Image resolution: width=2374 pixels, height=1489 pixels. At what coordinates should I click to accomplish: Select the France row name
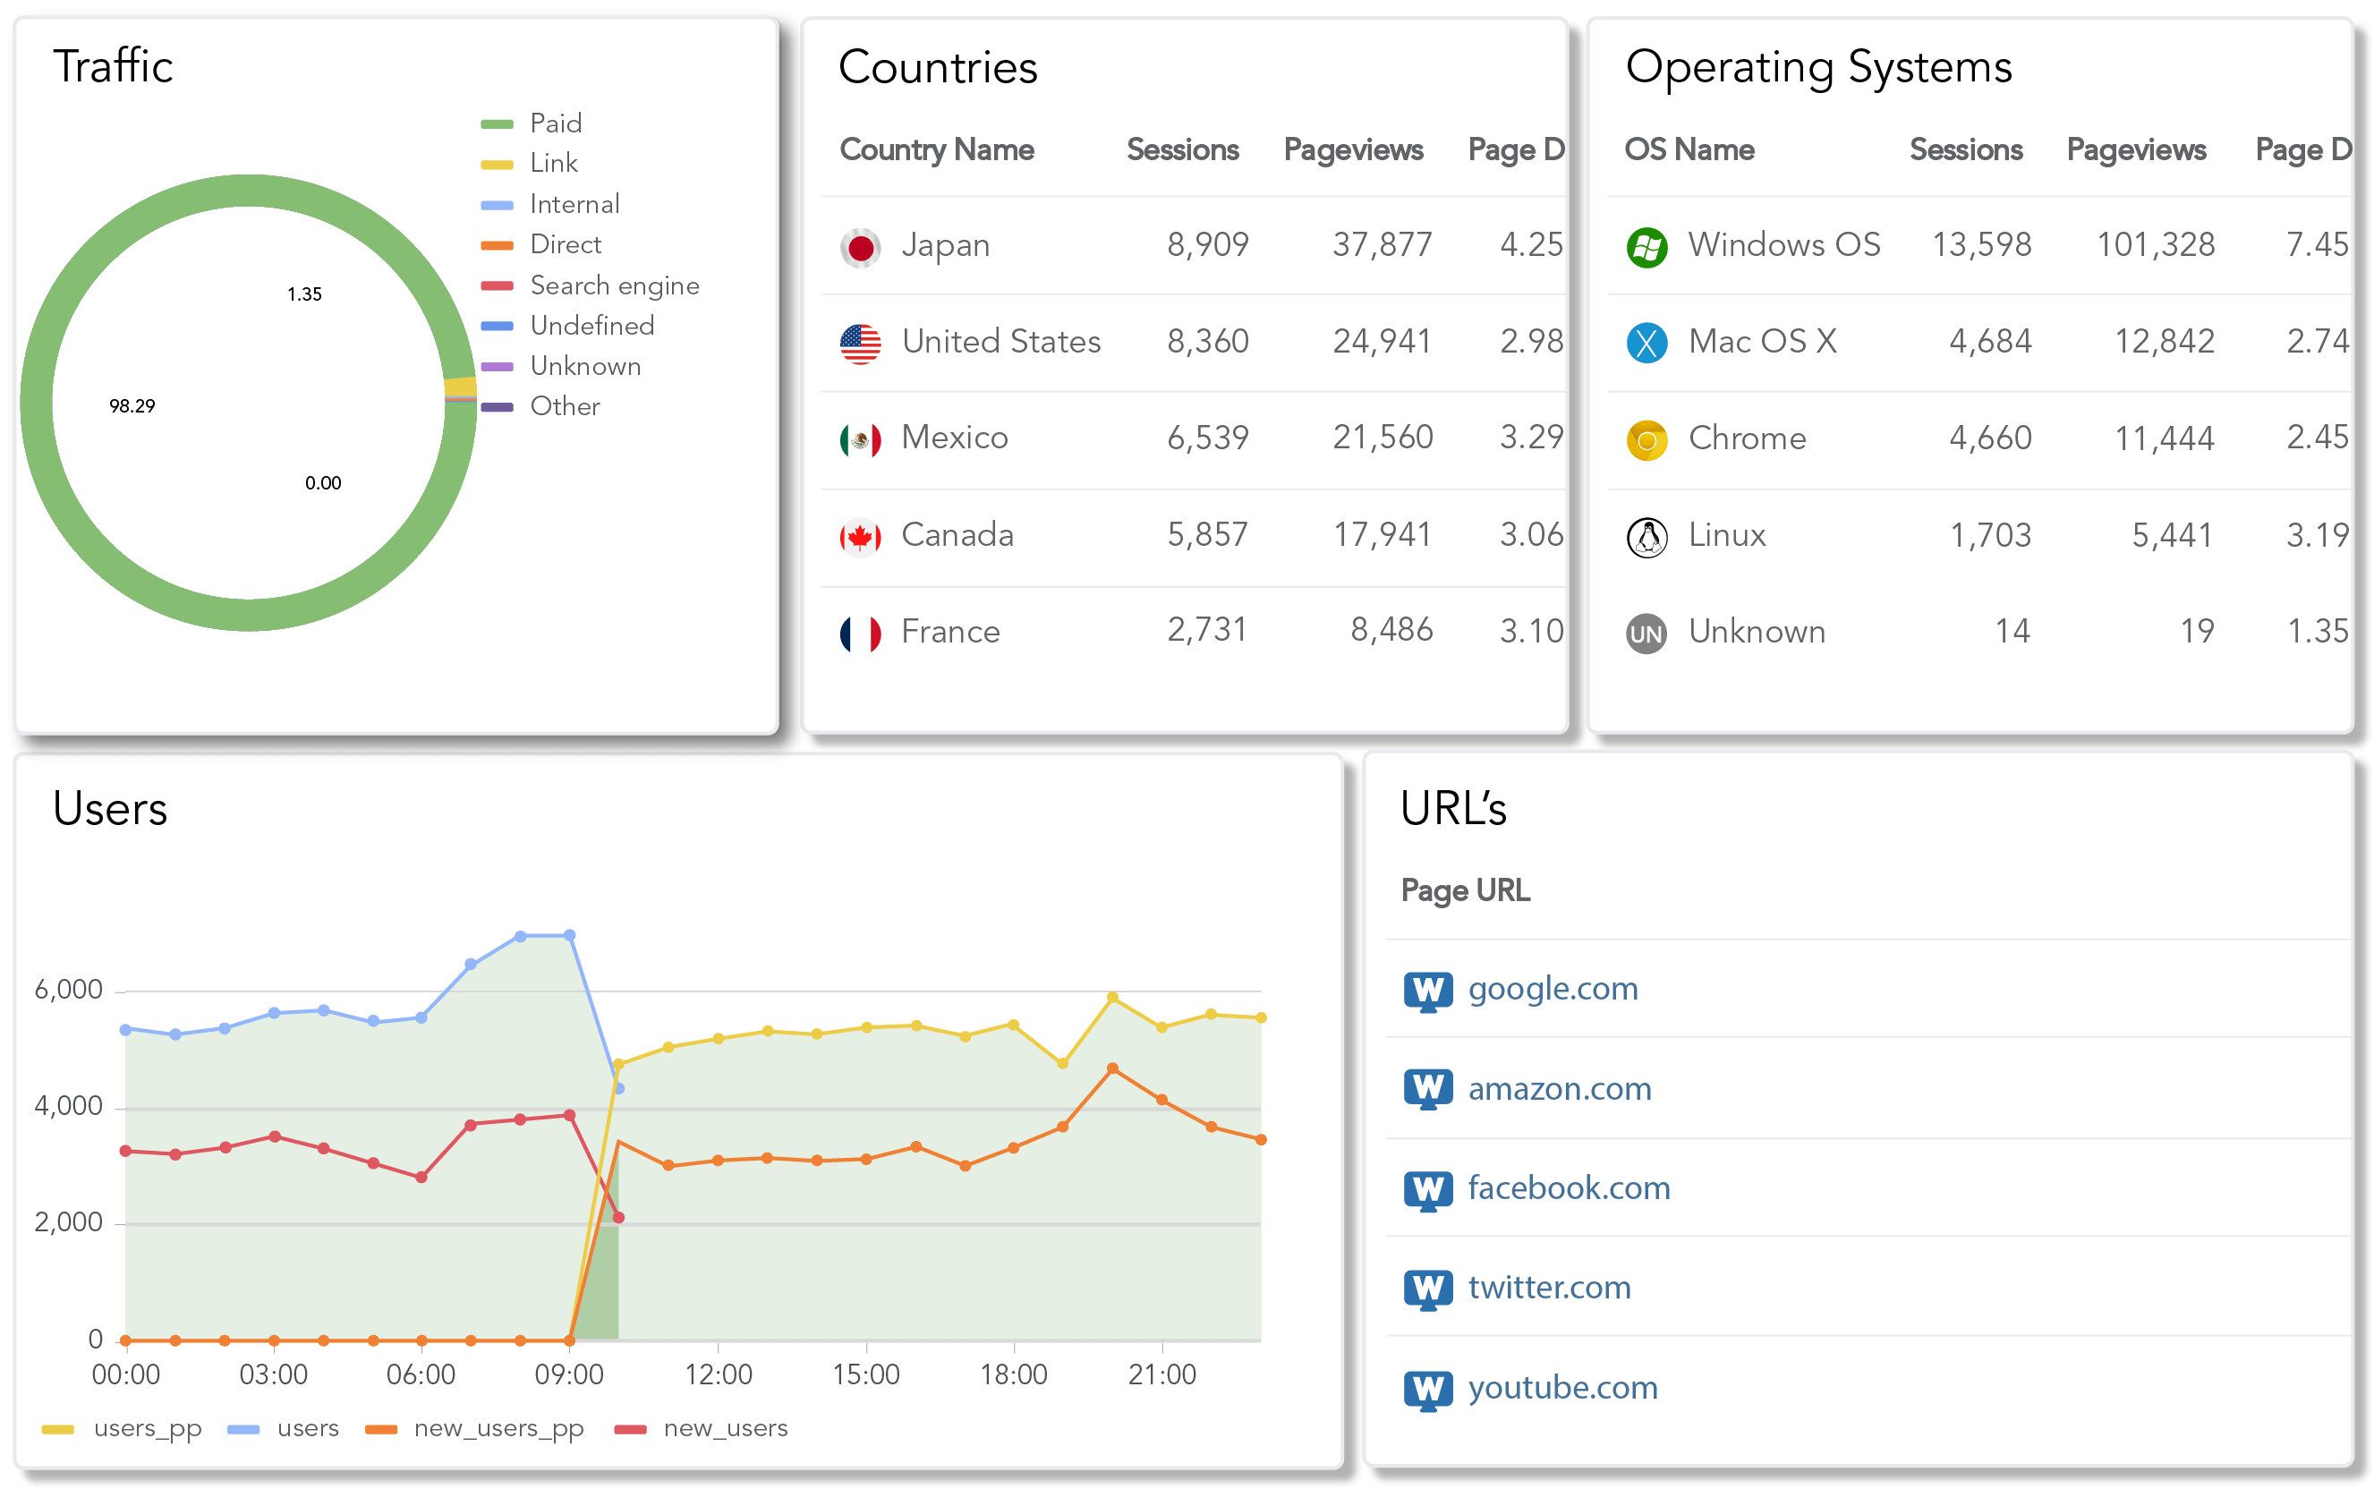(950, 631)
